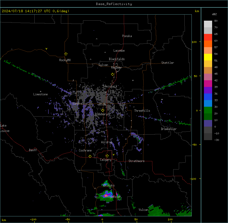228x223 pixels.
Task: Click the Drumheller label
Action: click(x=169, y=129)
